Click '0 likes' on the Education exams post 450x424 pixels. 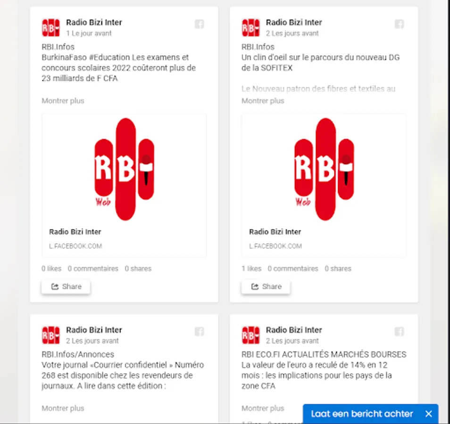point(51,269)
